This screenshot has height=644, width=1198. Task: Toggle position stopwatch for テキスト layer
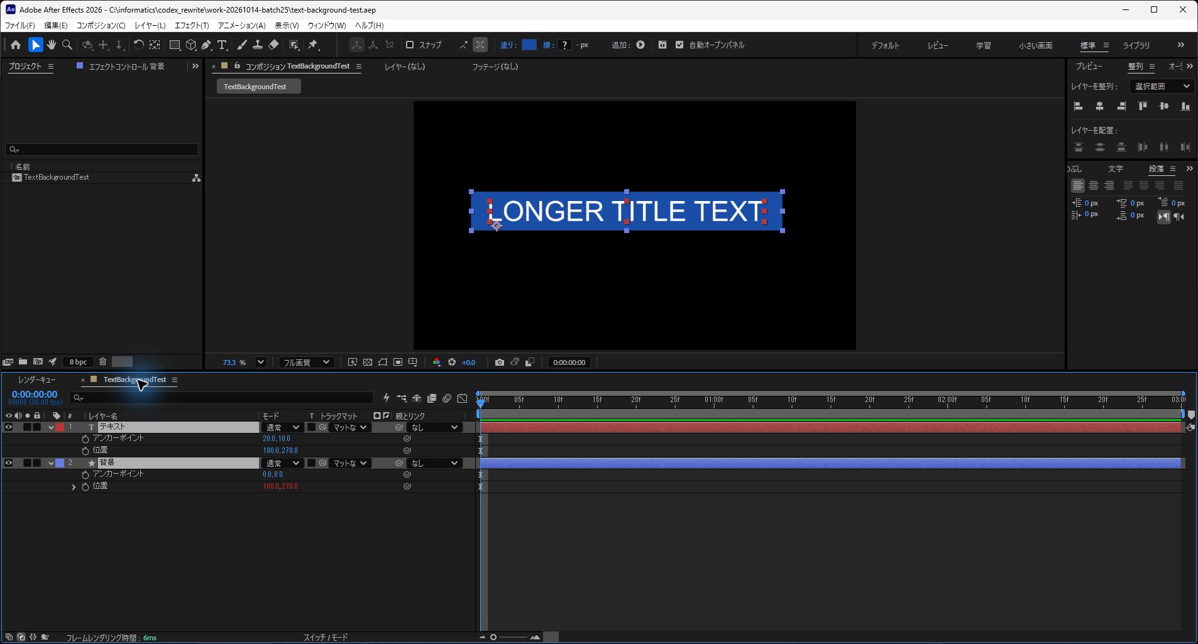point(85,450)
